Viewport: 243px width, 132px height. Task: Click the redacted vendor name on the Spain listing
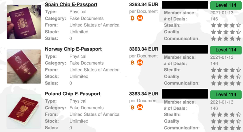[x=185, y=5]
